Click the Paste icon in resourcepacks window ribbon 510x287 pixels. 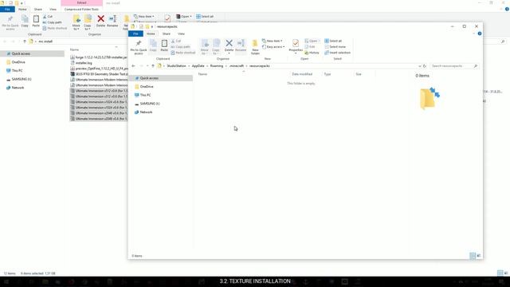[164, 45]
